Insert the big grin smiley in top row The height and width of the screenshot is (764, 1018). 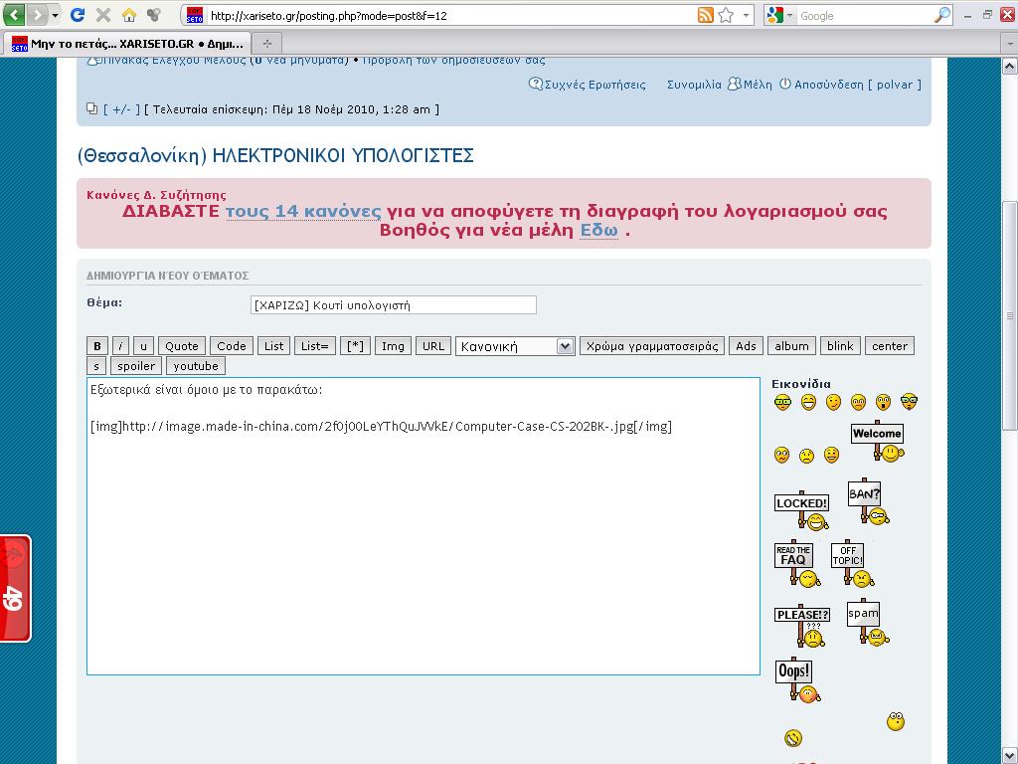(x=808, y=403)
